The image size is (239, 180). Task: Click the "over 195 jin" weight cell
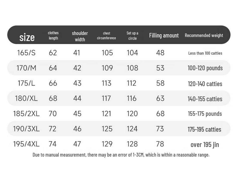click(205, 145)
